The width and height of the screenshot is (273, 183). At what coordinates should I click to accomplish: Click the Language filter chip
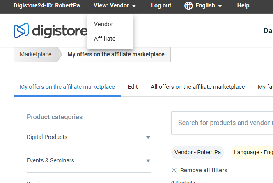252,152
